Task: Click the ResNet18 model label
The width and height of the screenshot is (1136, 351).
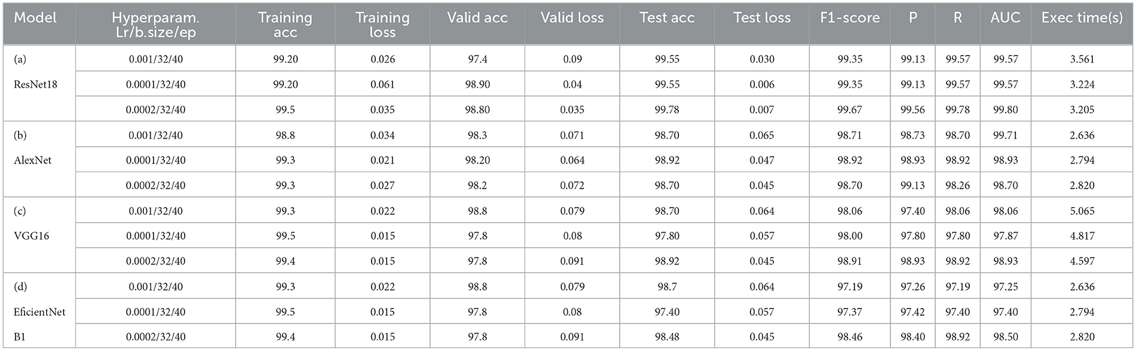Action: tap(36, 84)
